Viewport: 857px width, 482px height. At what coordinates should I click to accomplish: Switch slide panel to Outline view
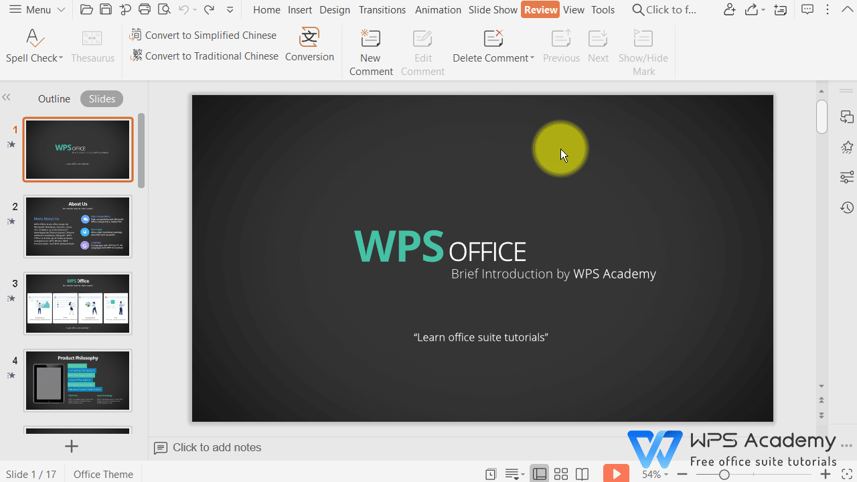54,98
